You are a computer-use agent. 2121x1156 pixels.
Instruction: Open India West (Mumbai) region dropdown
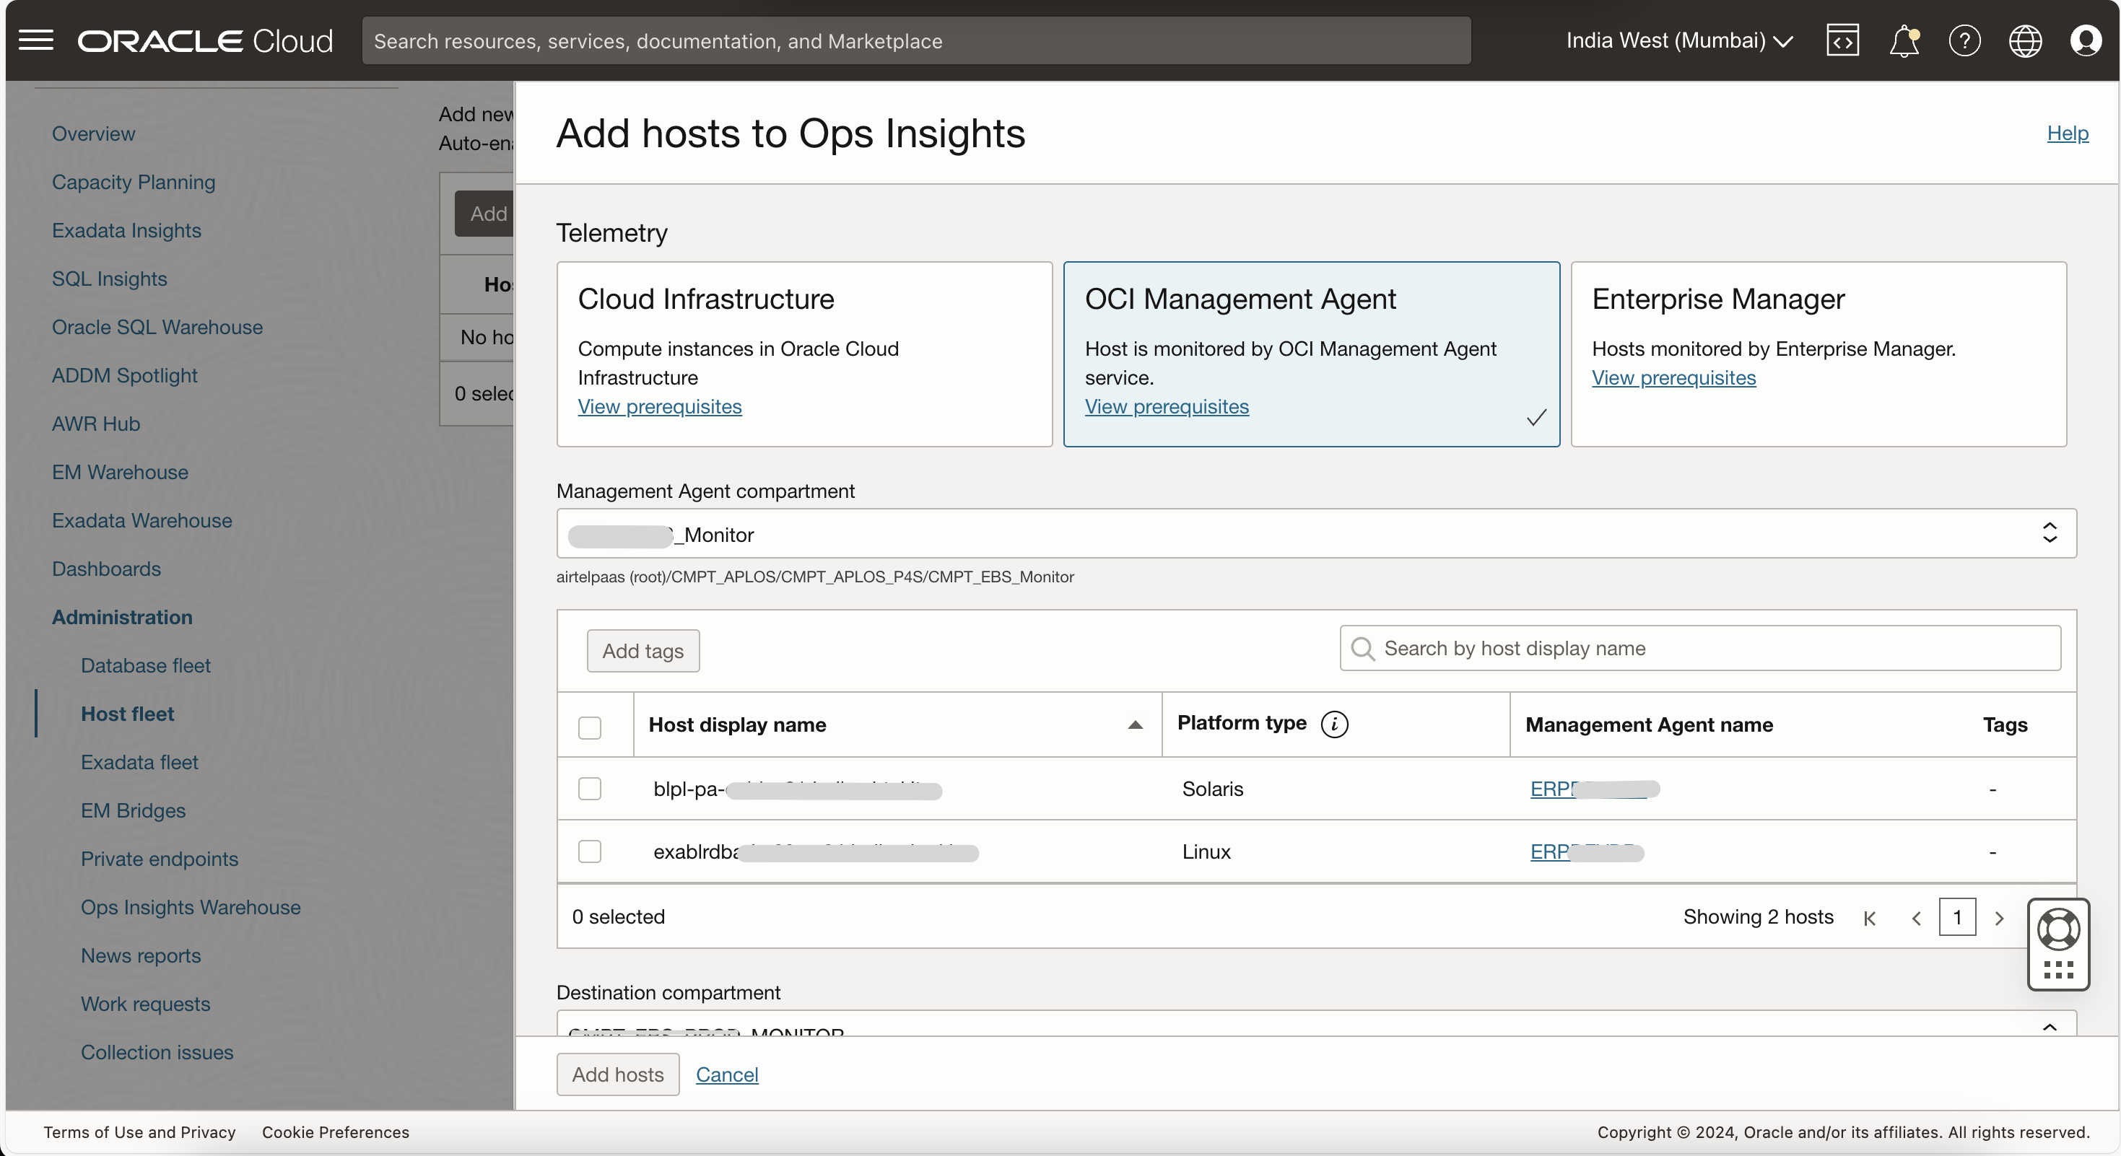pos(1679,40)
